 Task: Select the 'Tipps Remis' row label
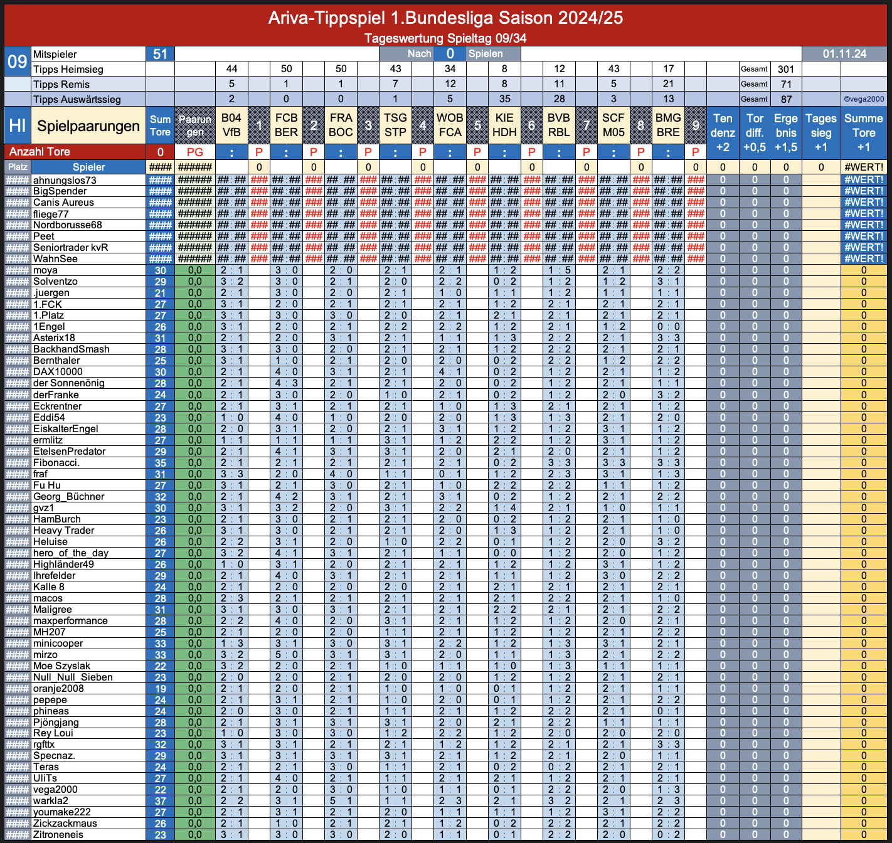(88, 84)
